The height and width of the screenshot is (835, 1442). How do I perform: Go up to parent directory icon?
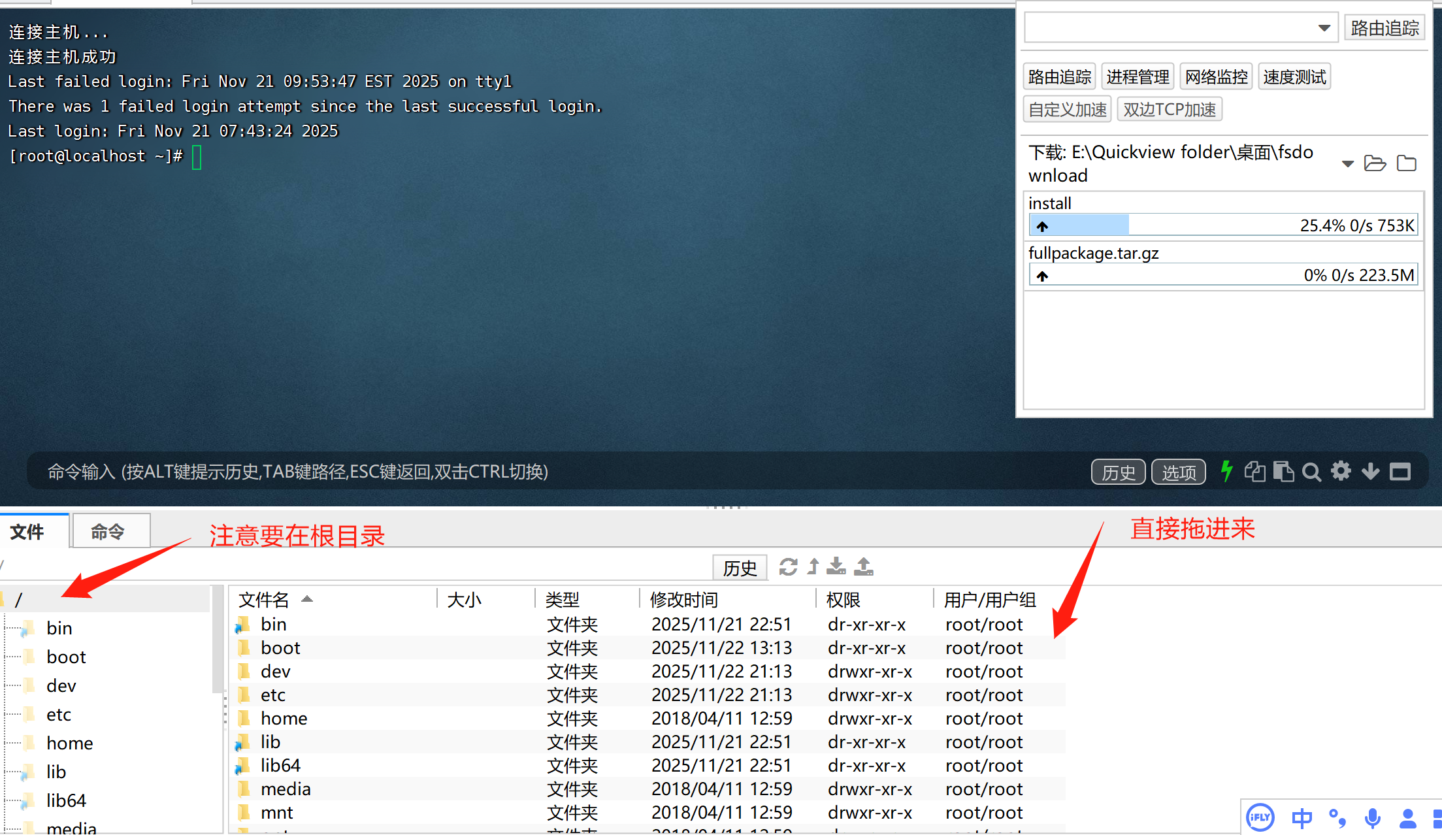pos(813,566)
